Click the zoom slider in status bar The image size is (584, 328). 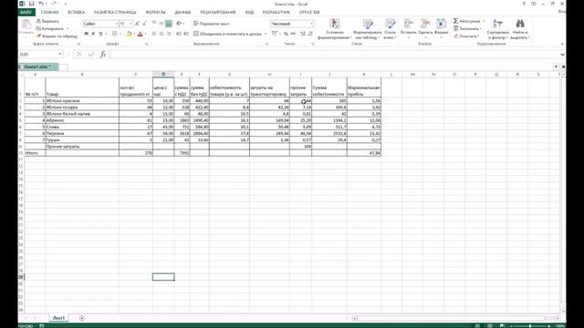click(x=530, y=326)
